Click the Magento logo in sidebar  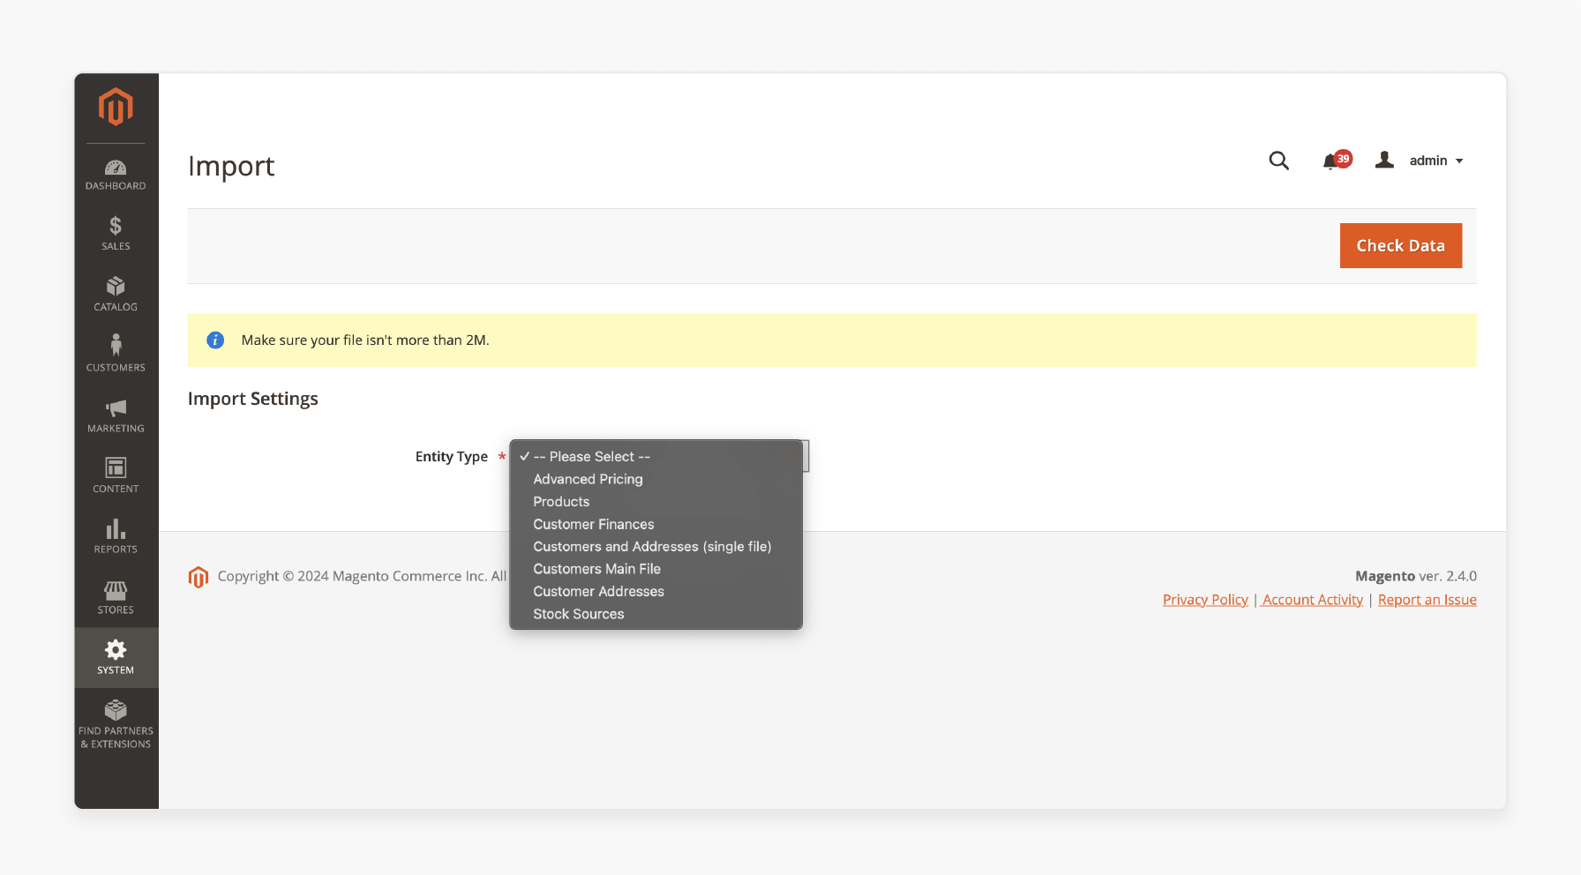tap(116, 107)
